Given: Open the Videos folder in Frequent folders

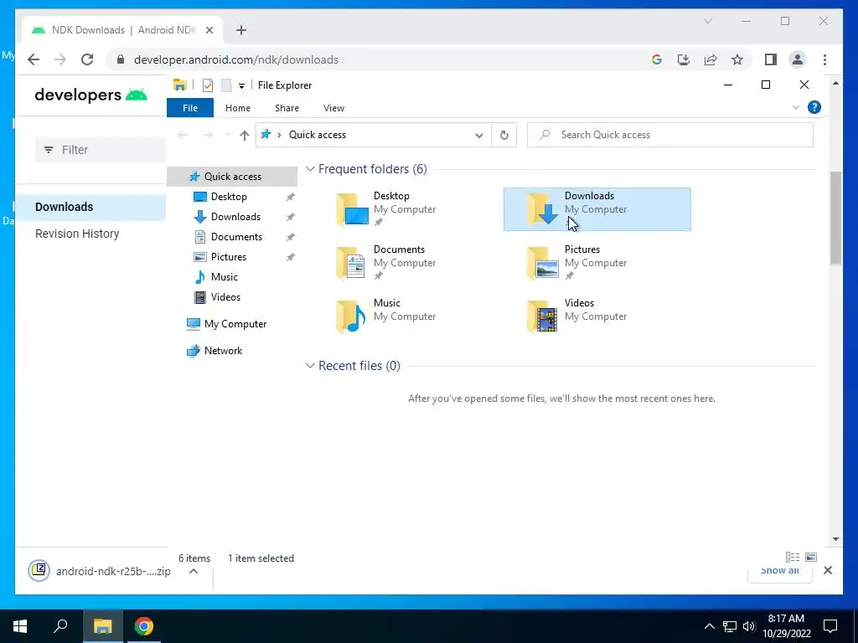Looking at the screenshot, I should (597, 316).
